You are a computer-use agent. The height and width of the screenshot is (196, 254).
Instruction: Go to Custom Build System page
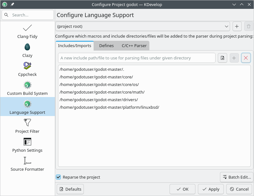coord(27,88)
